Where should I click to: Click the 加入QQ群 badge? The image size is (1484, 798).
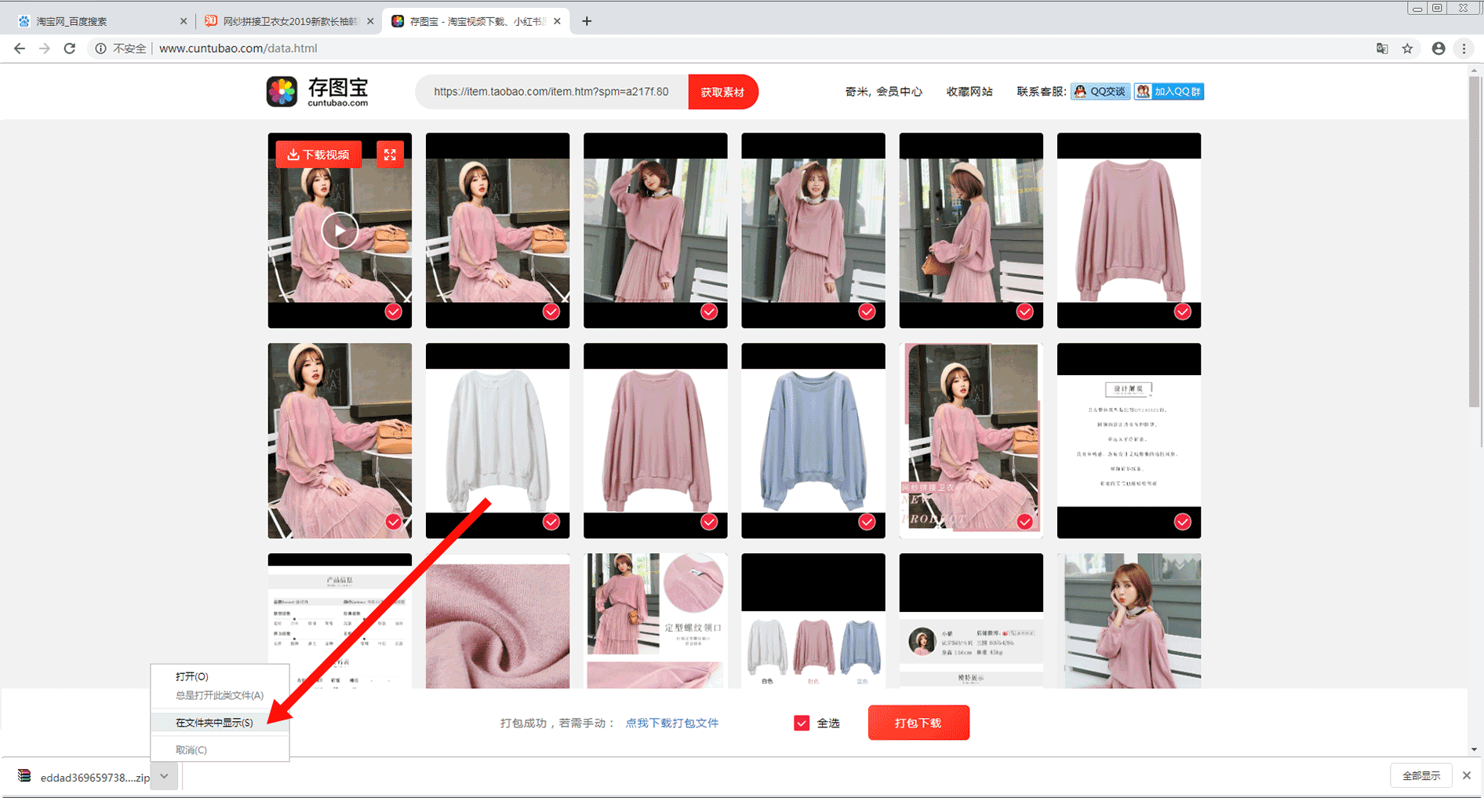pyautogui.click(x=1169, y=92)
